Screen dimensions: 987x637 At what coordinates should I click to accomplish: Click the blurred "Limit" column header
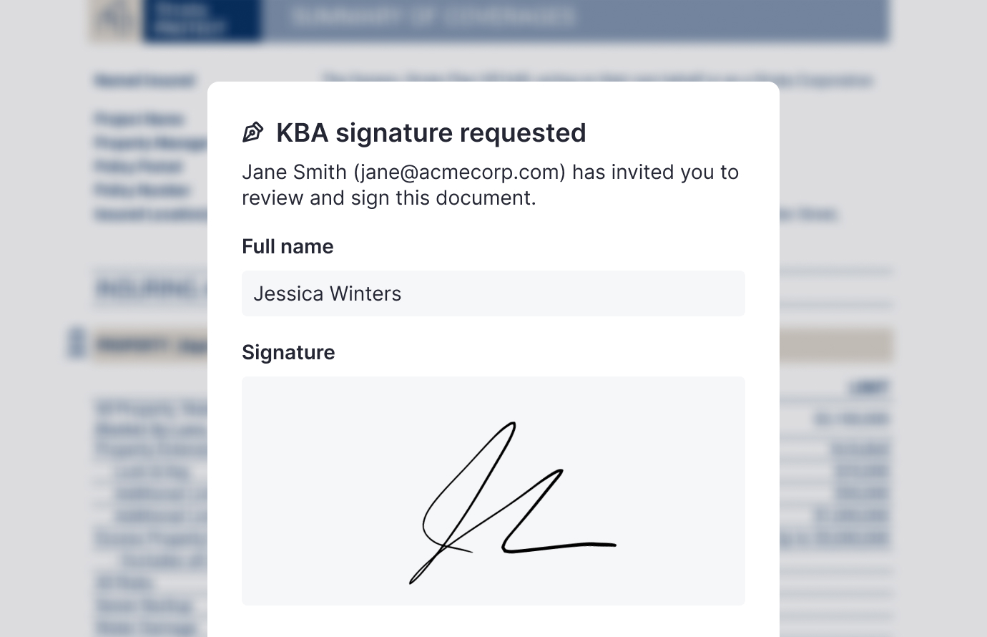[x=868, y=388]
